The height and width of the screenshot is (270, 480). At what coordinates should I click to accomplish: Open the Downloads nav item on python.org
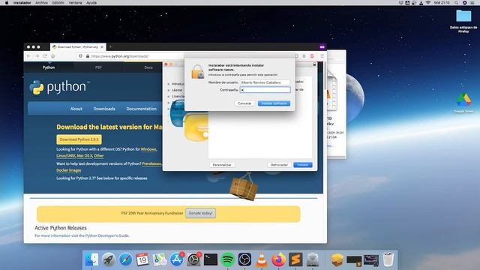coord(104,109)
